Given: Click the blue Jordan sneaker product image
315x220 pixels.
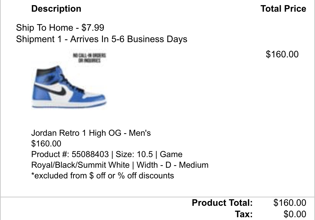Looking at the screenshot, I should point(68,86).
